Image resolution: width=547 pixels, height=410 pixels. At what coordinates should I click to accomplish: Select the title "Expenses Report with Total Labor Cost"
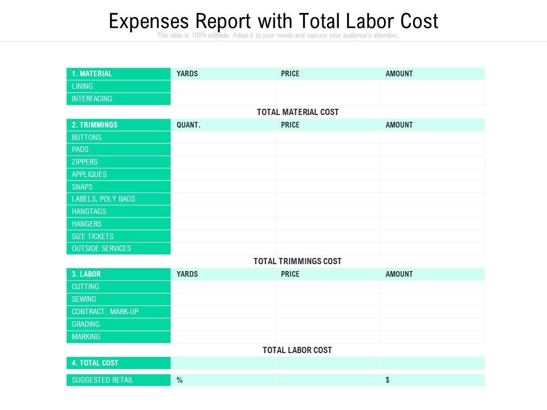273,21
